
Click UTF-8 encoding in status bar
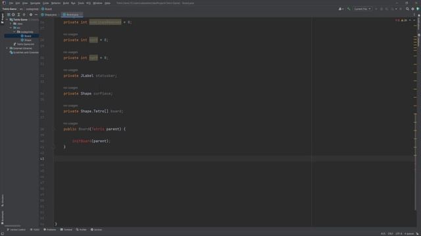(399, 234)
